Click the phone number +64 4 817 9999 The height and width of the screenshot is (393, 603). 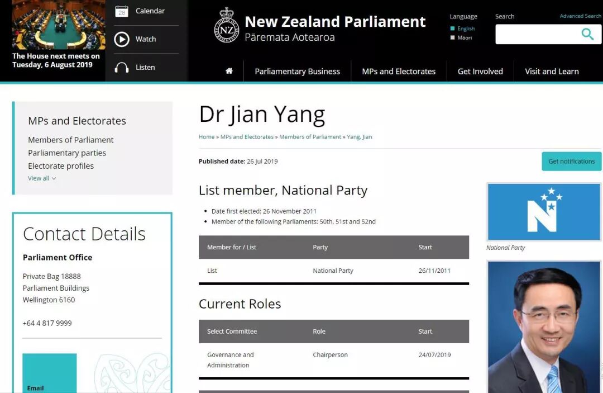coord(47,323)
